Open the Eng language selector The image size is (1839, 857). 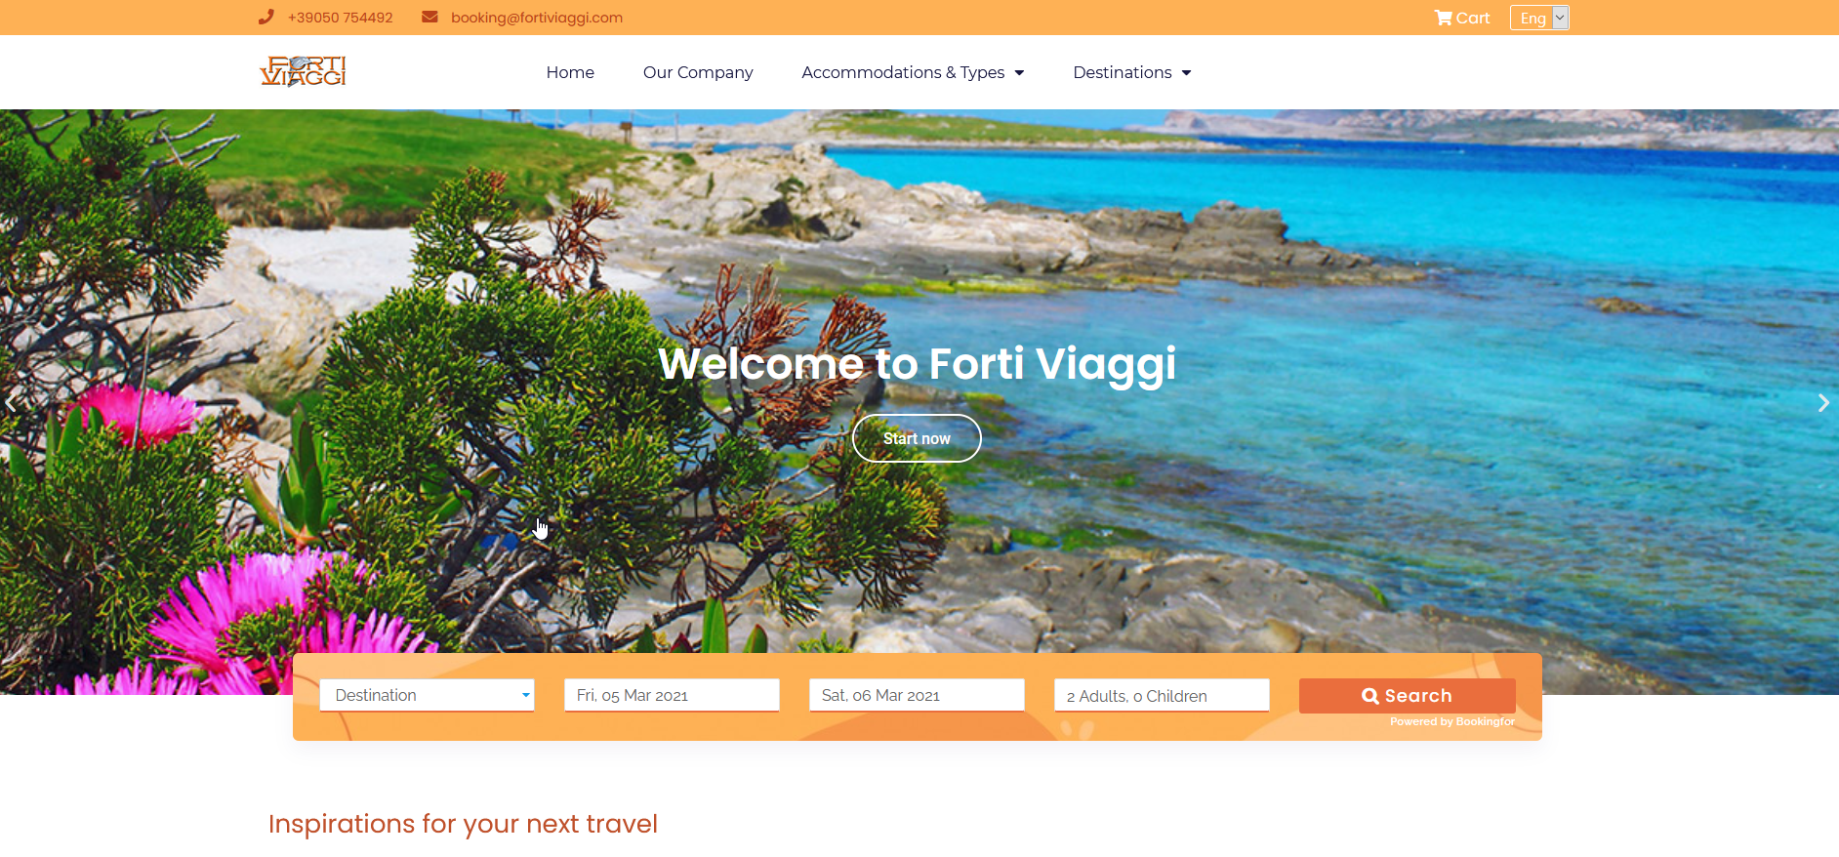1539,18
